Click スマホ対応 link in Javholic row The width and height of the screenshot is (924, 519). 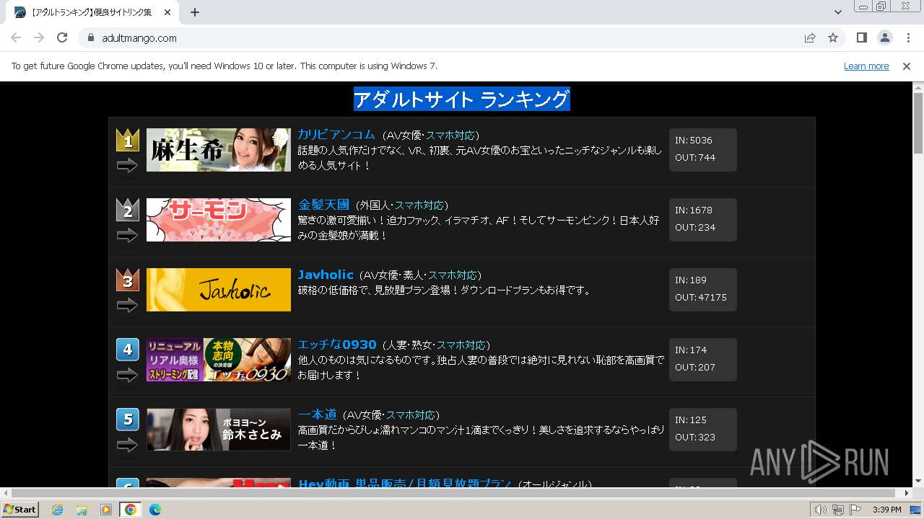pos(453,275)
